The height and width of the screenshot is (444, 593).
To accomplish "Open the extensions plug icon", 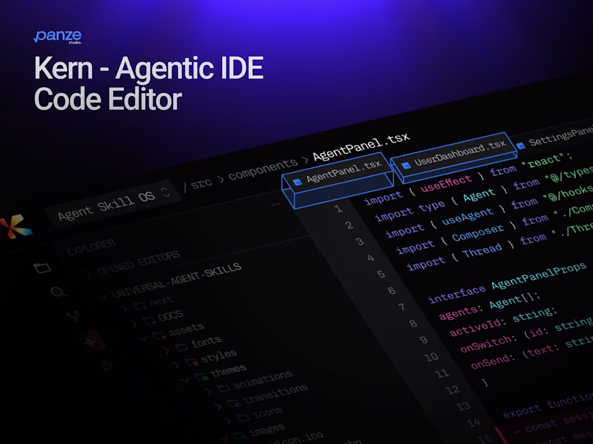I will tap(107, 365).
